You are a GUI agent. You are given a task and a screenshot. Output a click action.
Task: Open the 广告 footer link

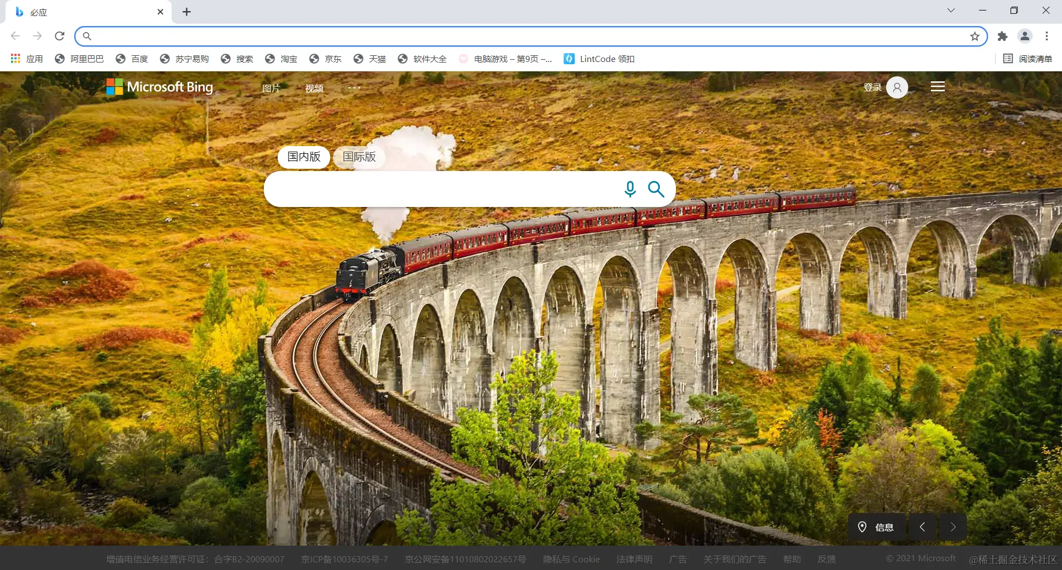pos(678,559)
